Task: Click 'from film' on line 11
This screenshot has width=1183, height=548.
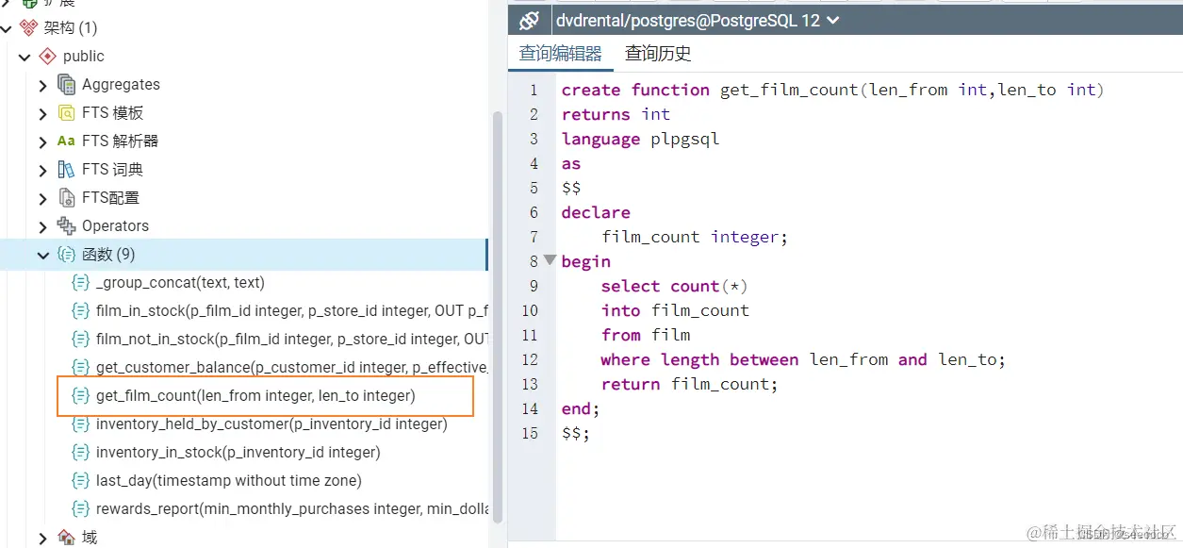Action: tap(646, 335)
